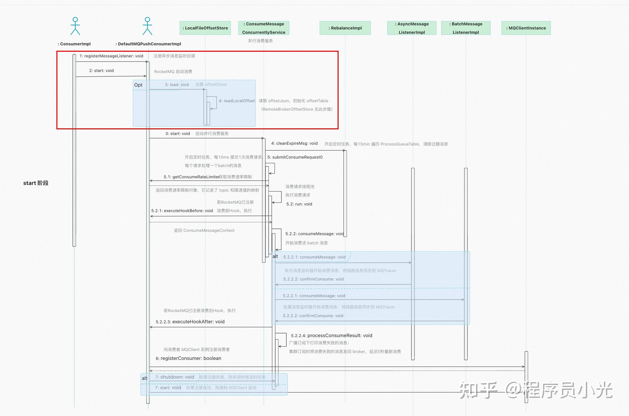Click the BatchMessage ListenerImpl header box
629x416 pixels.
pyautogui.click(x=466, y=28)
